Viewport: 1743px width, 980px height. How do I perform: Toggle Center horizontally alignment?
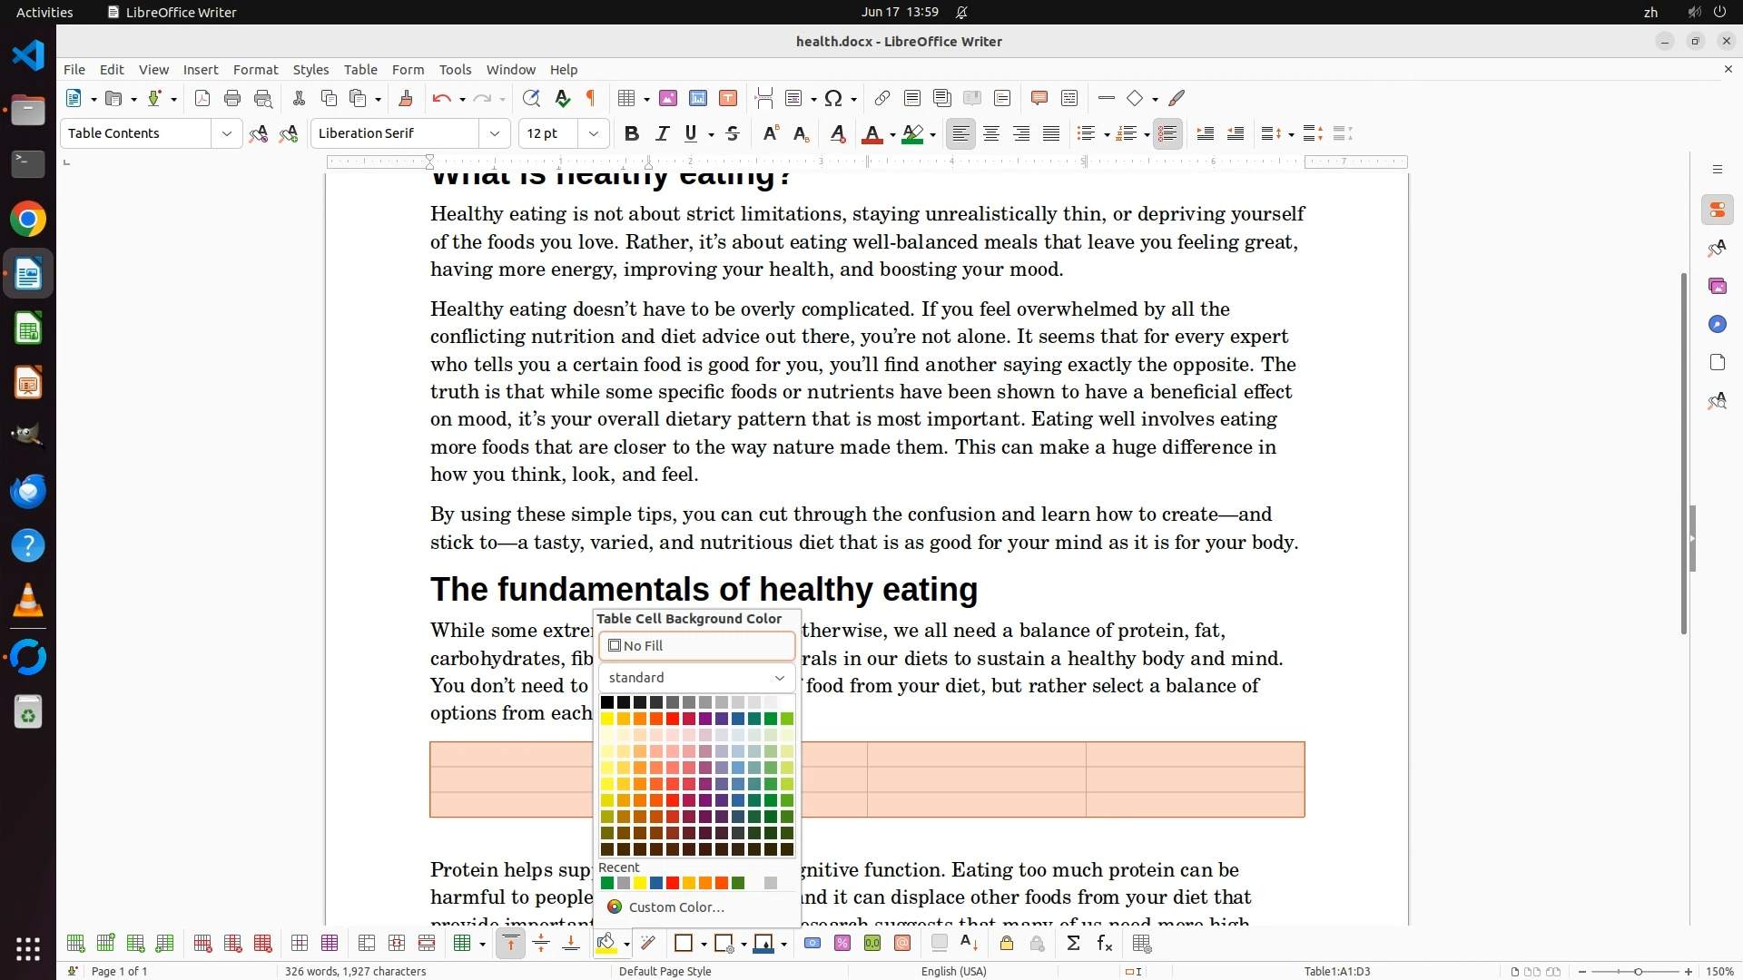point(991,134)
